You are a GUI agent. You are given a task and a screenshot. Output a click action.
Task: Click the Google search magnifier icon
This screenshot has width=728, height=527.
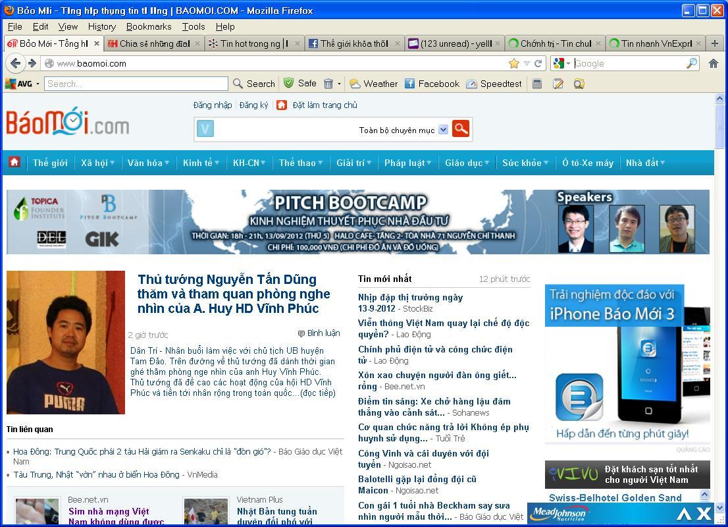tap(692, 63)
